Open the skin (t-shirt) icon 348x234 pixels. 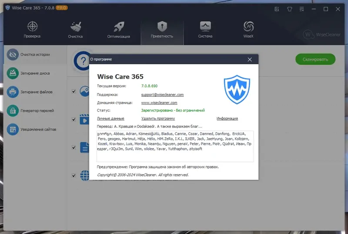coord(289,9)
